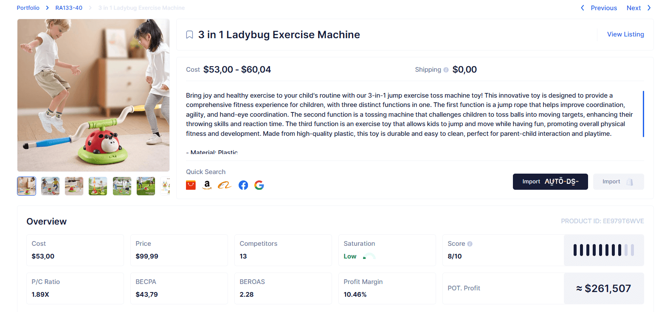
Task: Open Shipping info tooltip icon
Action: pyautogui.click(x=446, y=70)
